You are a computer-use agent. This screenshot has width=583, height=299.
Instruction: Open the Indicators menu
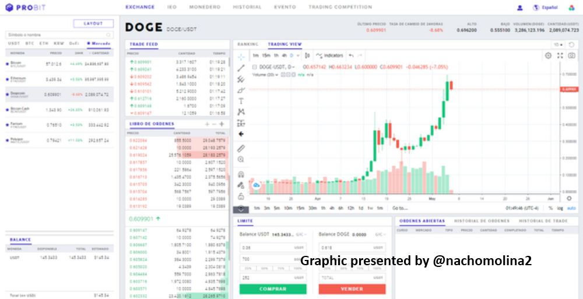click(x=329, y=55)
